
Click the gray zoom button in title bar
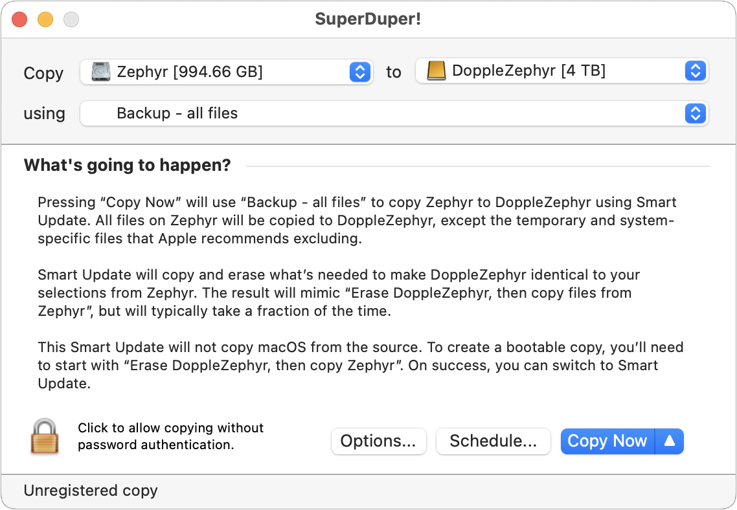coord(71,19)
